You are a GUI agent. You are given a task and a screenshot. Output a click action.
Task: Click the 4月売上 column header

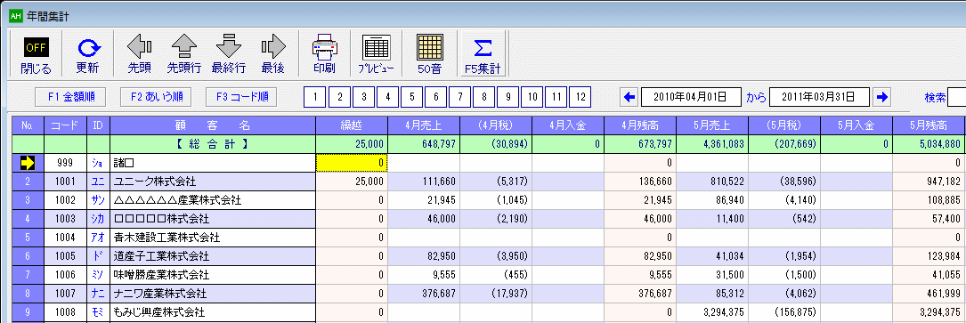click(x=424, y=125)
